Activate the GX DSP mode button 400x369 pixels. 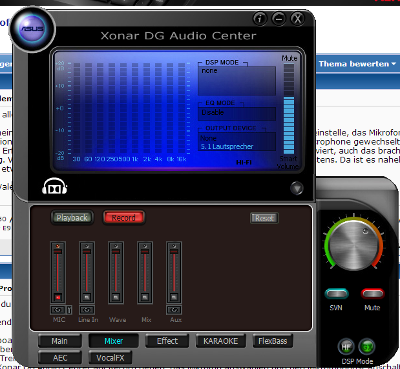pos(367,347)
